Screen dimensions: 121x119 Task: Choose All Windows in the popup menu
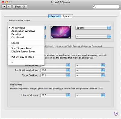click(x=26, y=28)
